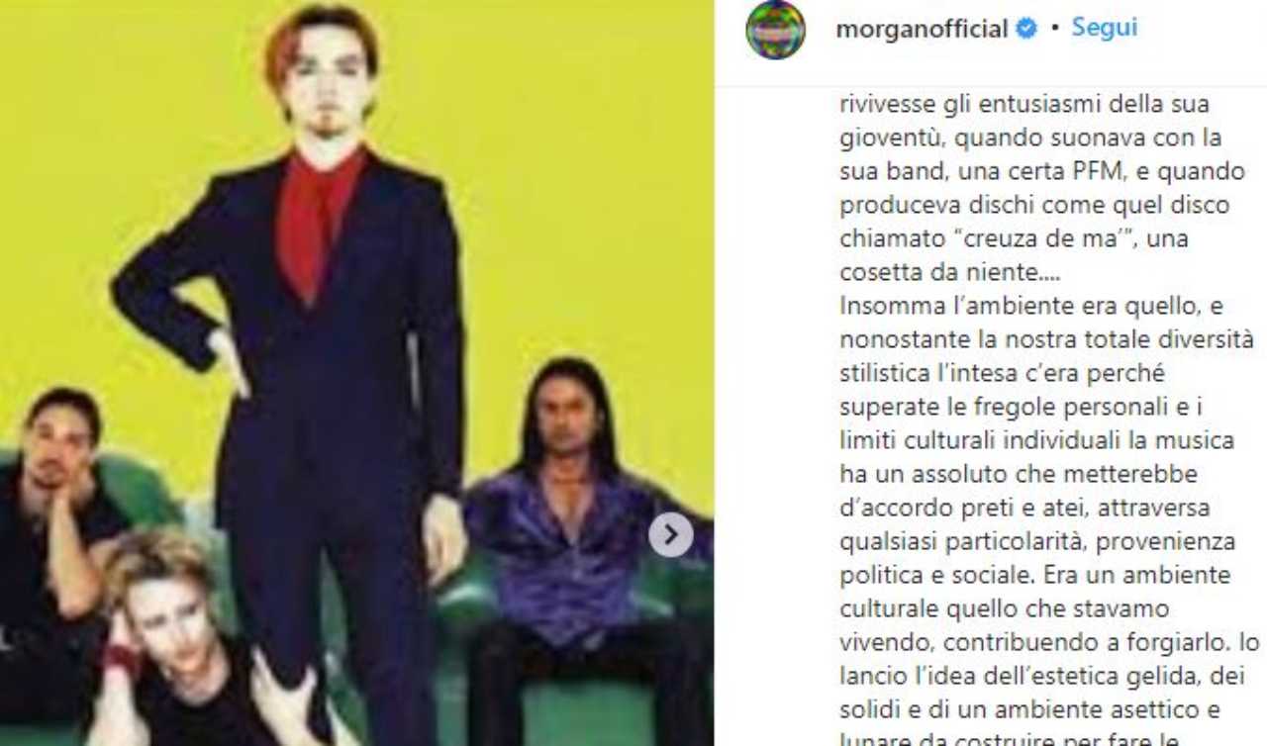
Task: Follow the account via Segui
Action: click(x=1104, y=29)
